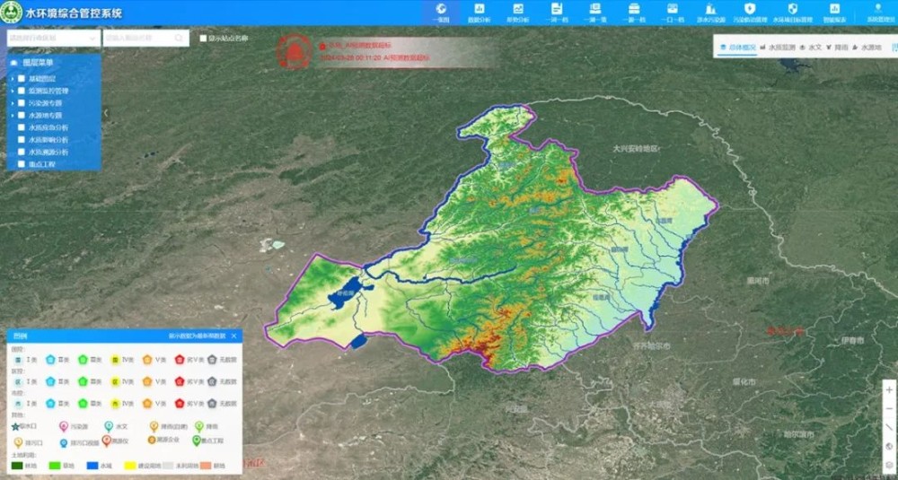Click the search magnifier icon in name field
Viewport: 898px width, 480px height.
pos(180,39)
